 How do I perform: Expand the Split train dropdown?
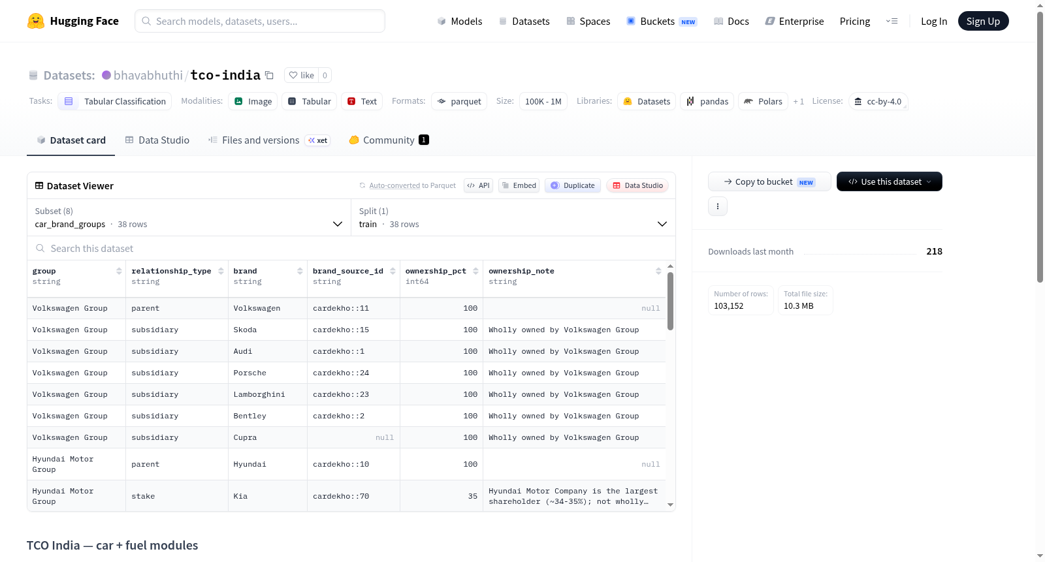click(513, 217)
